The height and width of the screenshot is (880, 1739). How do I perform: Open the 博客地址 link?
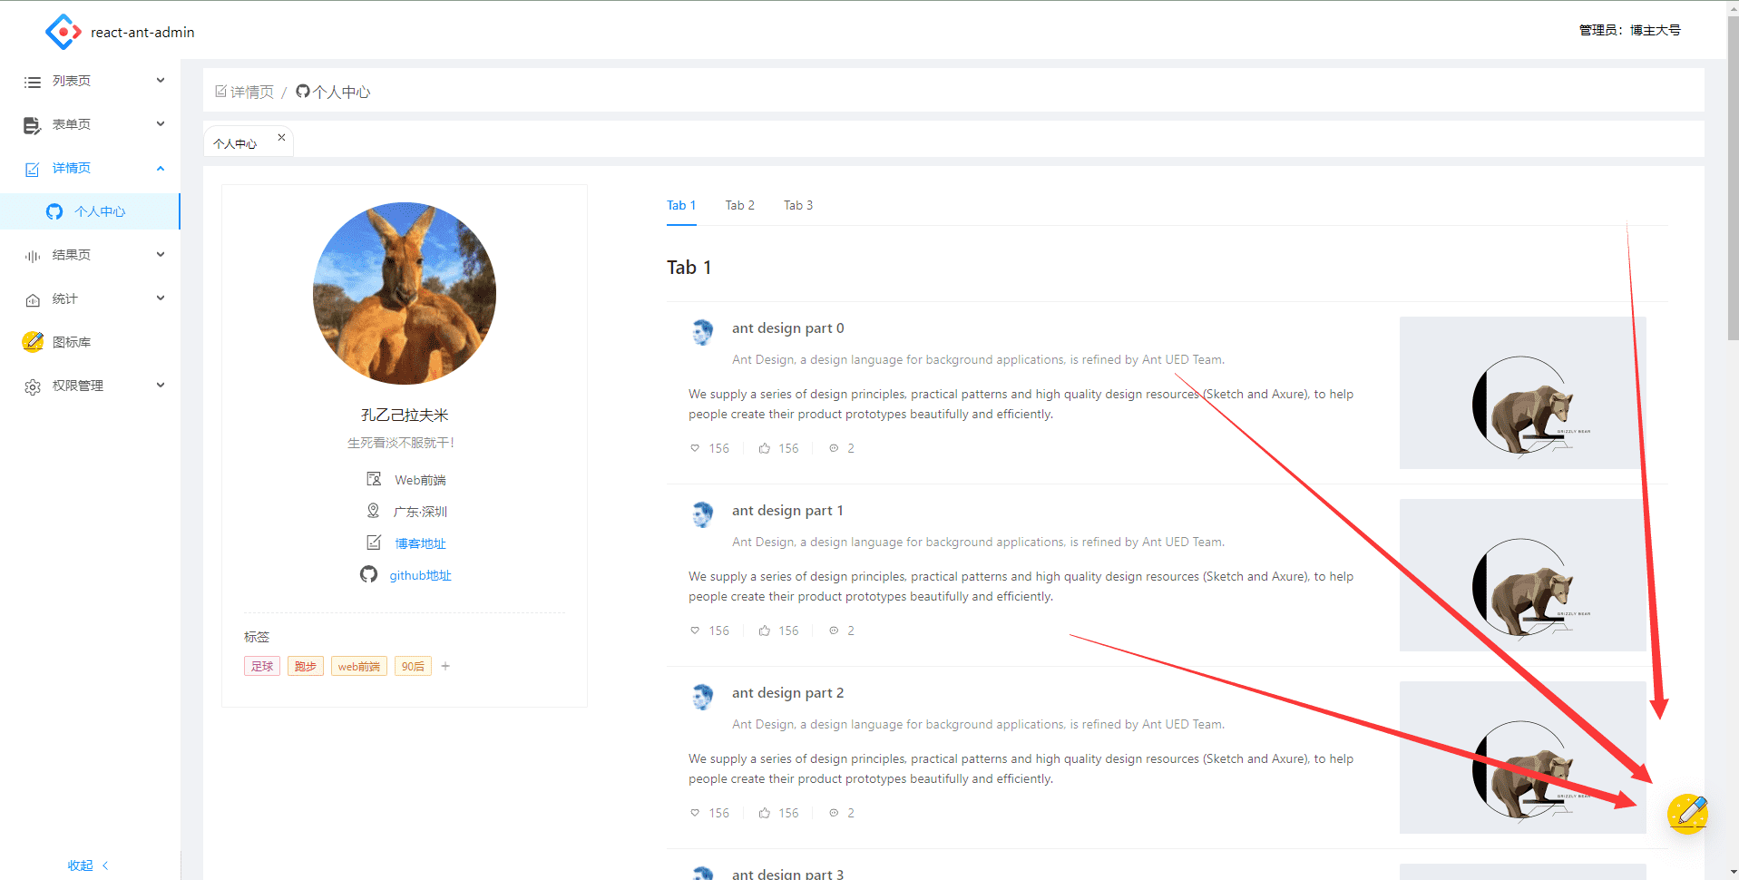[420, 543]
